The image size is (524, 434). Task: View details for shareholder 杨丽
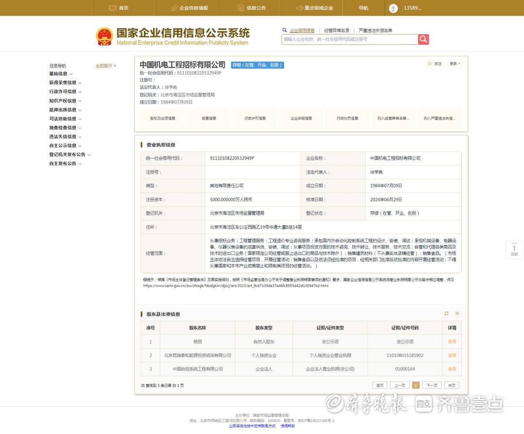pyautogui.click(x=452, y=341)
